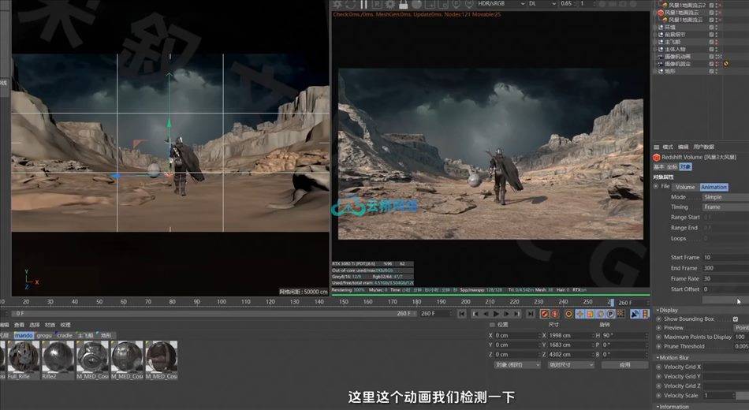749x410 pixels.
Task: Select 环境 object in the tree
Action: pos(670,28)
